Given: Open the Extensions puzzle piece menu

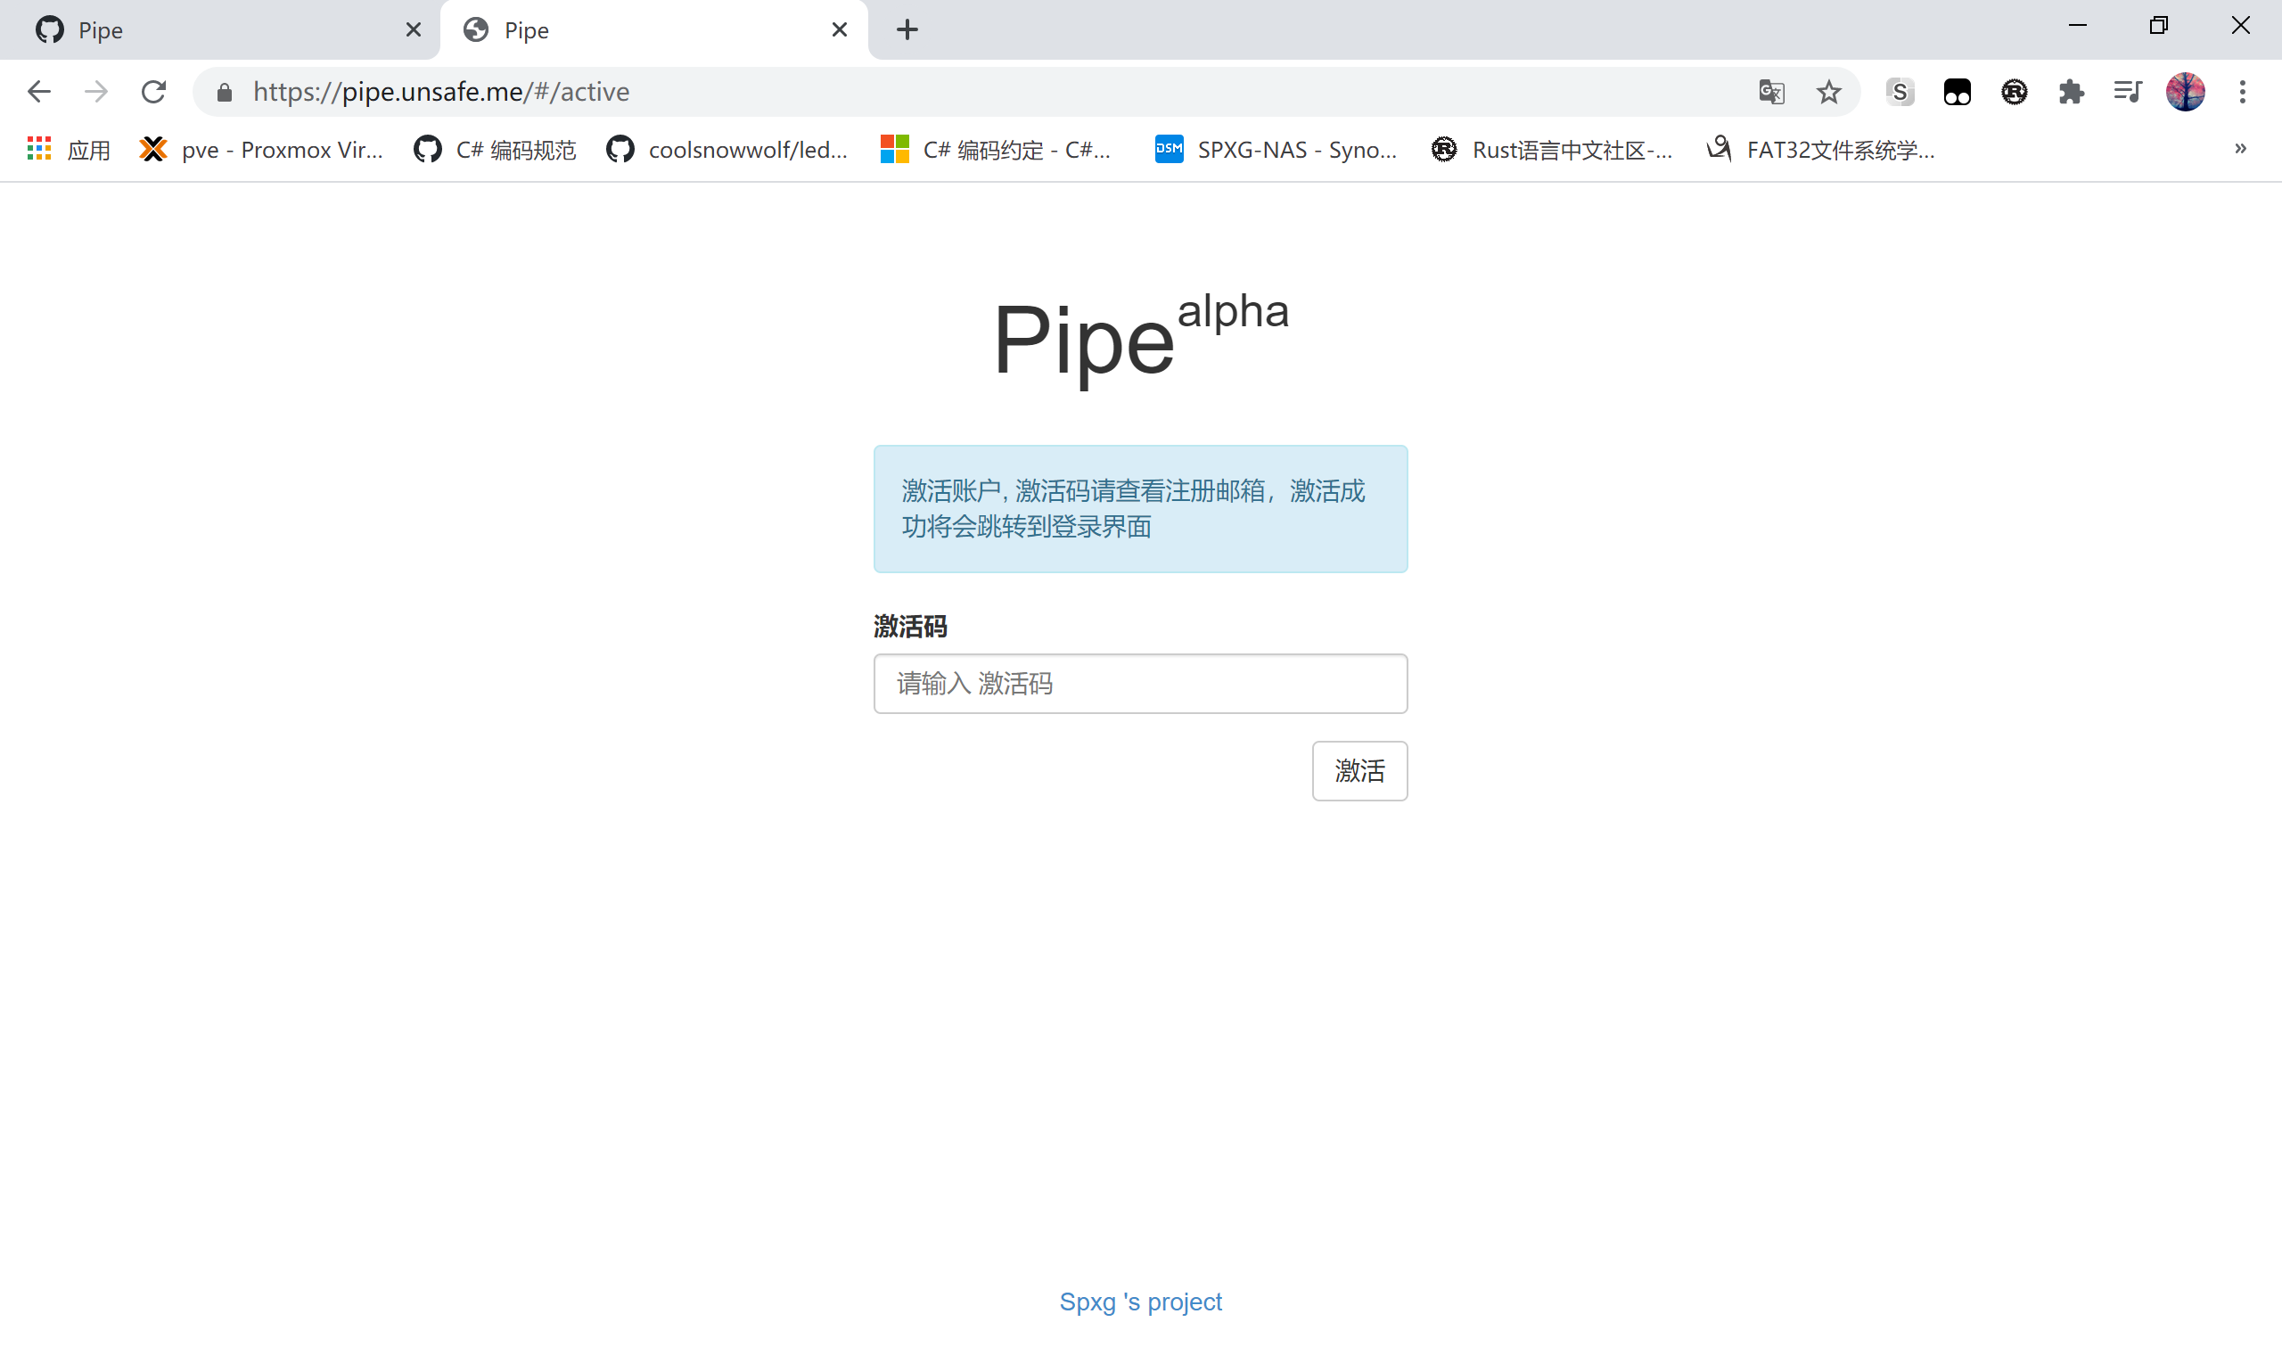Looking at the screenshot, I should [x=2071, y=91].
